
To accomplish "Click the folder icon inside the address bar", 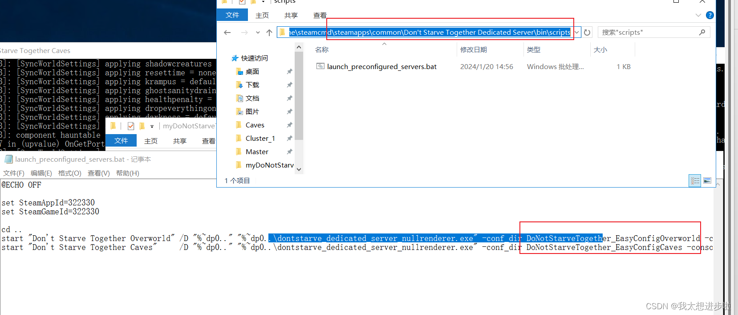I will (282, 32).
